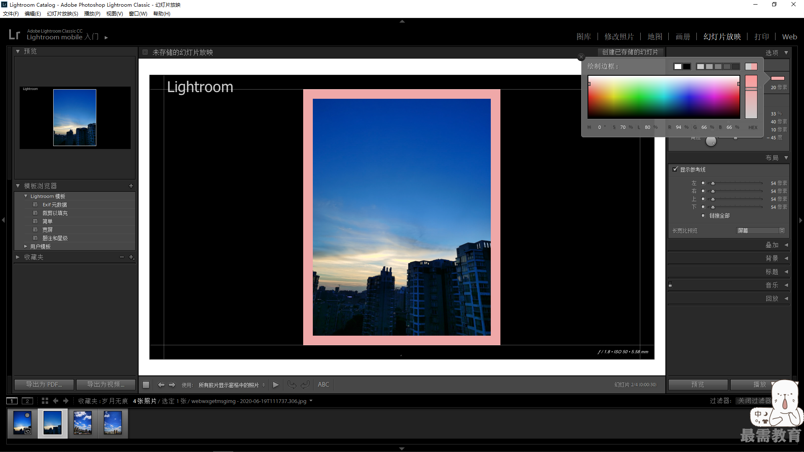Add new collection with plus icon
804x452 pixels.
[131, 257]
